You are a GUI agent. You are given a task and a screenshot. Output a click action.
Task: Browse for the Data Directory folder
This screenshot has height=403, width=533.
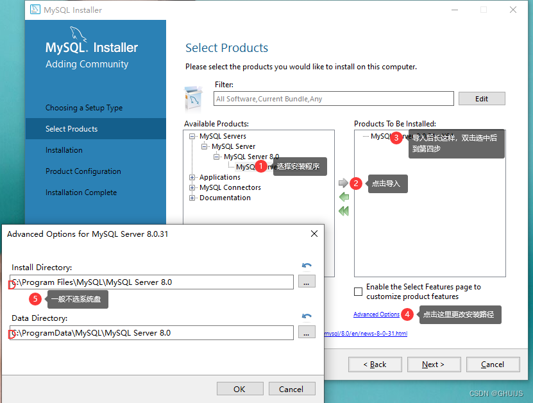pos(307,332)
